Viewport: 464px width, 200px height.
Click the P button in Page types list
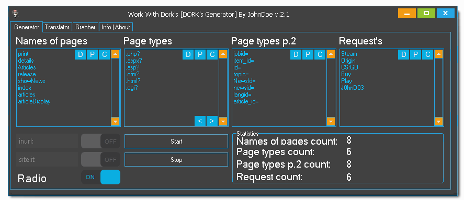[x=200, y=55]
